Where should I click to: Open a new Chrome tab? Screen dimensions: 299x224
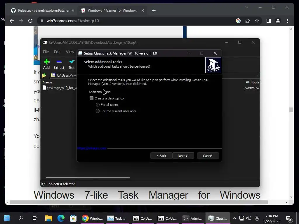154,10
